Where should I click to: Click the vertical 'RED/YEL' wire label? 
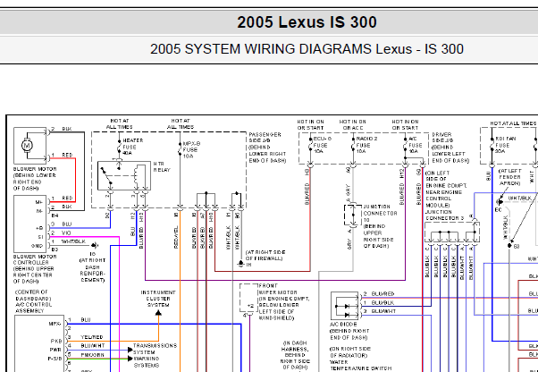pos(176,237)
